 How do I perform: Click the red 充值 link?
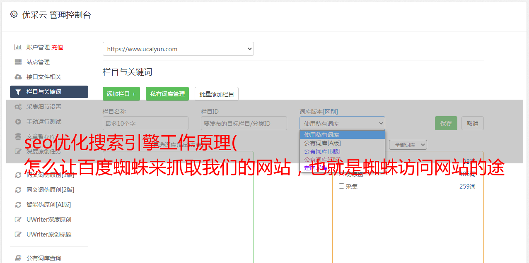click(x=57, y=47)
